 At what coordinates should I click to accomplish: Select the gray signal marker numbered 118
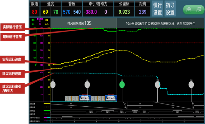(x=158, y=85)
